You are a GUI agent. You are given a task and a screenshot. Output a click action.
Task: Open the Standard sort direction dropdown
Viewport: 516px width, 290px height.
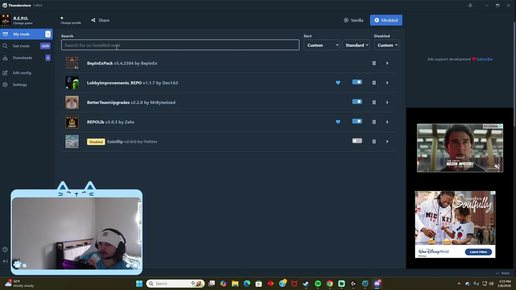tap(356, 45)
